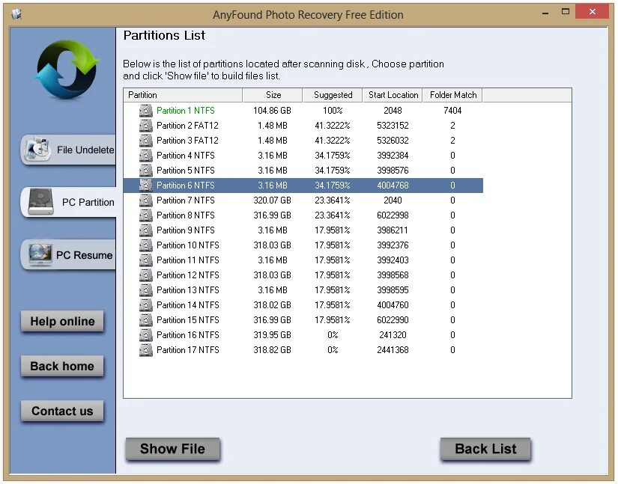The height and width of the screenshot is (484, 618).
Task: Click the app icon in the title bar
Action: [x=16, y=14]
